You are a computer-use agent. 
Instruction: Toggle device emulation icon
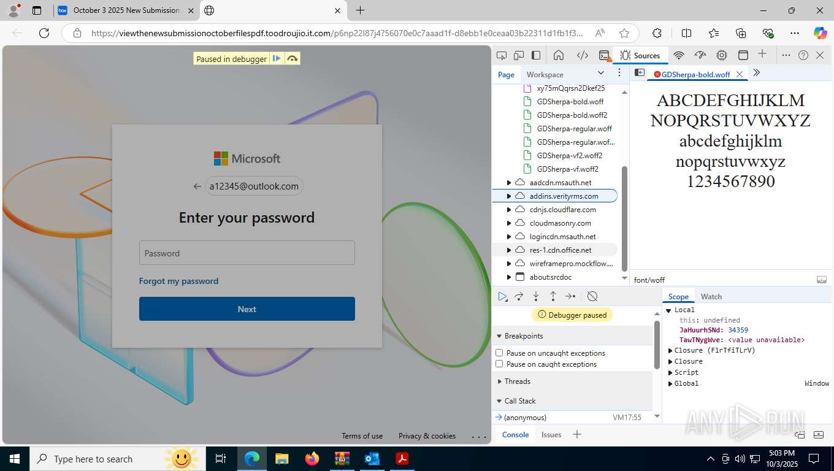[519, 55]
